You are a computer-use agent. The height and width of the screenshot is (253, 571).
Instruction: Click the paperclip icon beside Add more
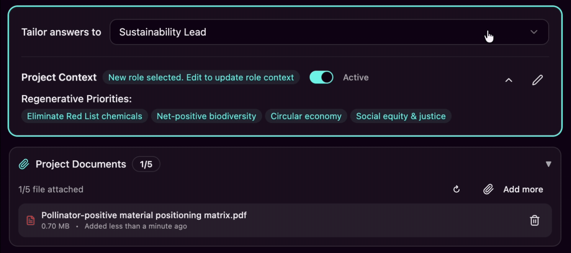[488, 189]
